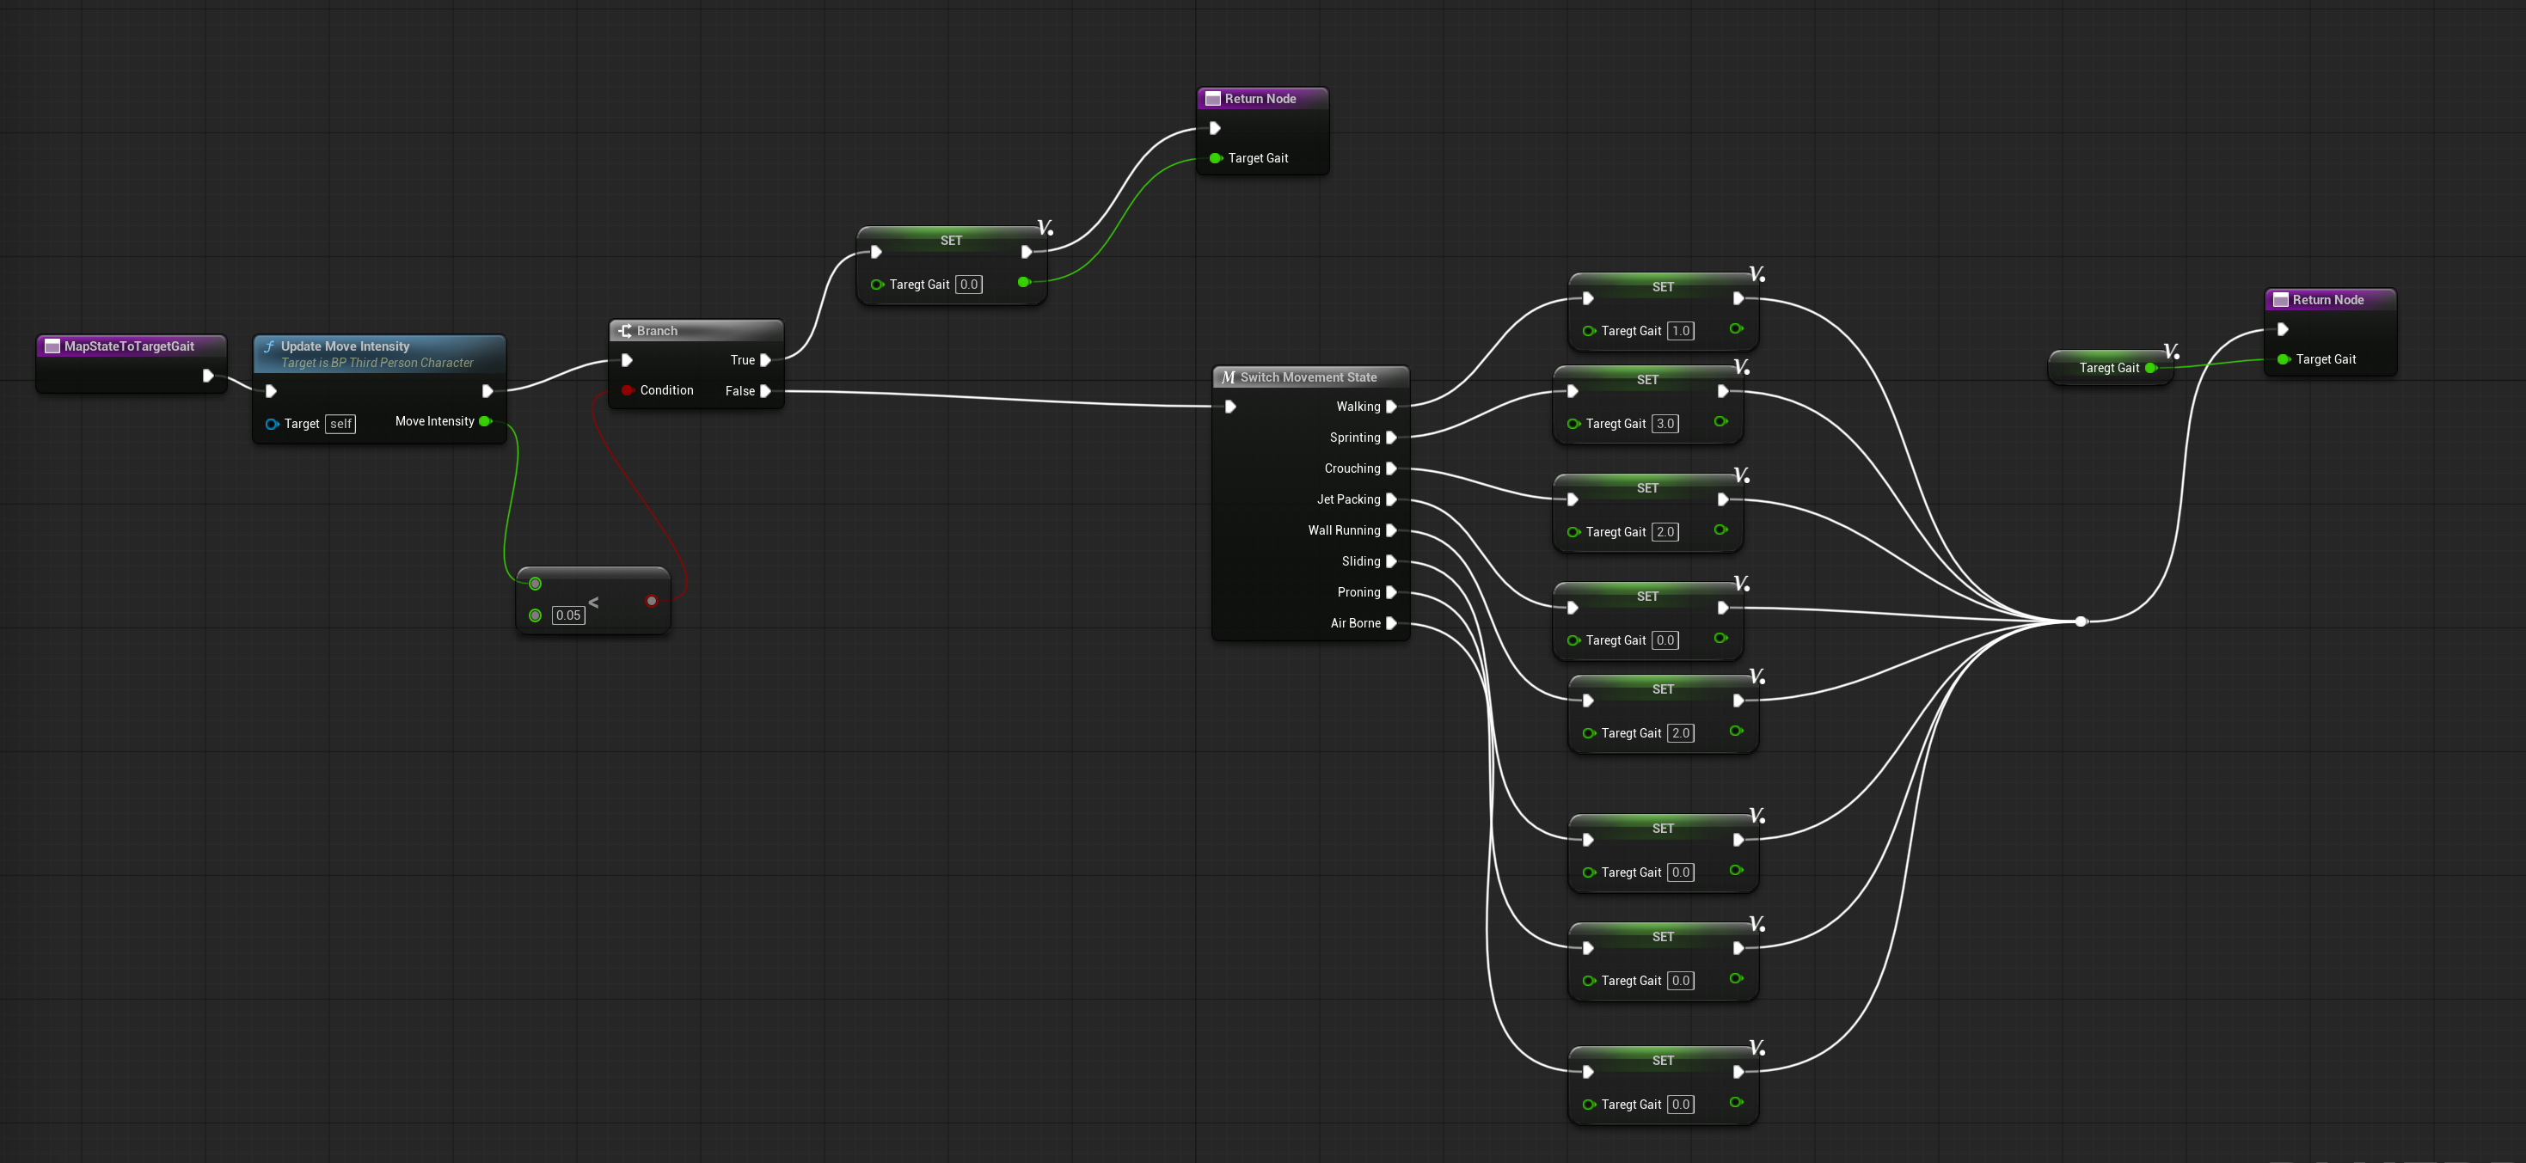2526x1163 pixels.
Task: Edit the Taregt Gait 3.0 value field
Action: point(1666,424)
